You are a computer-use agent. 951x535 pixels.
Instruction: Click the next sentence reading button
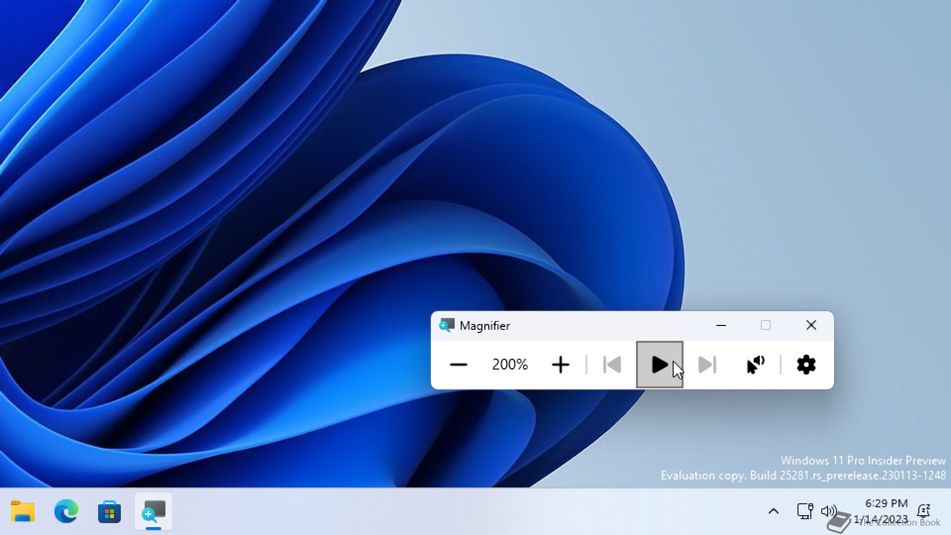[707, 365]
